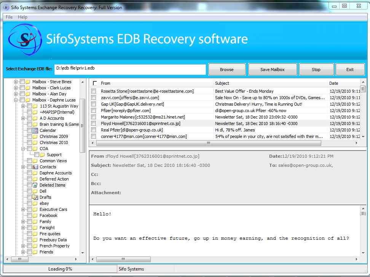This screenshot has width=370, height=277.
Task: Check the Floyd Howell email checkbox
Action: point(94,123)
